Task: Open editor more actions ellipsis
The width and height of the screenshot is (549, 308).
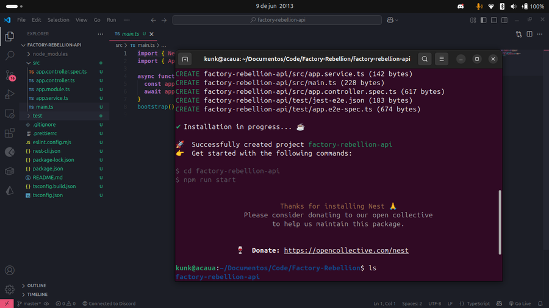Action: pyautogui.click(x=540, y=34)
